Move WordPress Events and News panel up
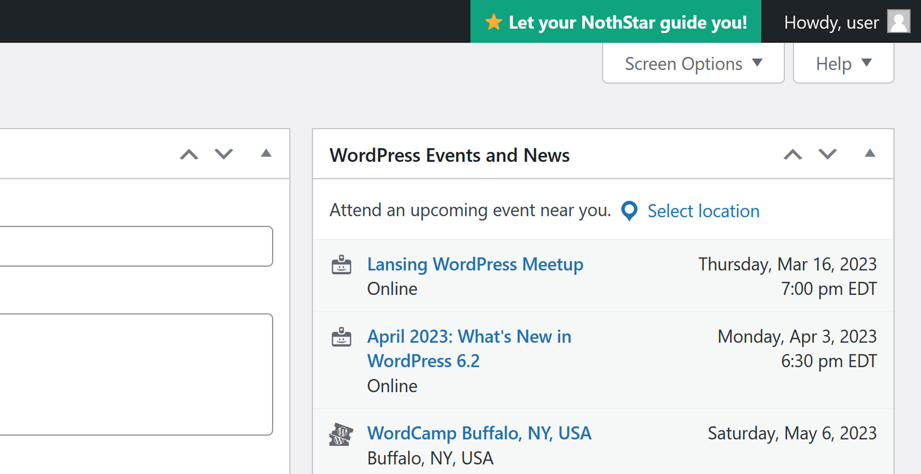 [x=793, y=154]
